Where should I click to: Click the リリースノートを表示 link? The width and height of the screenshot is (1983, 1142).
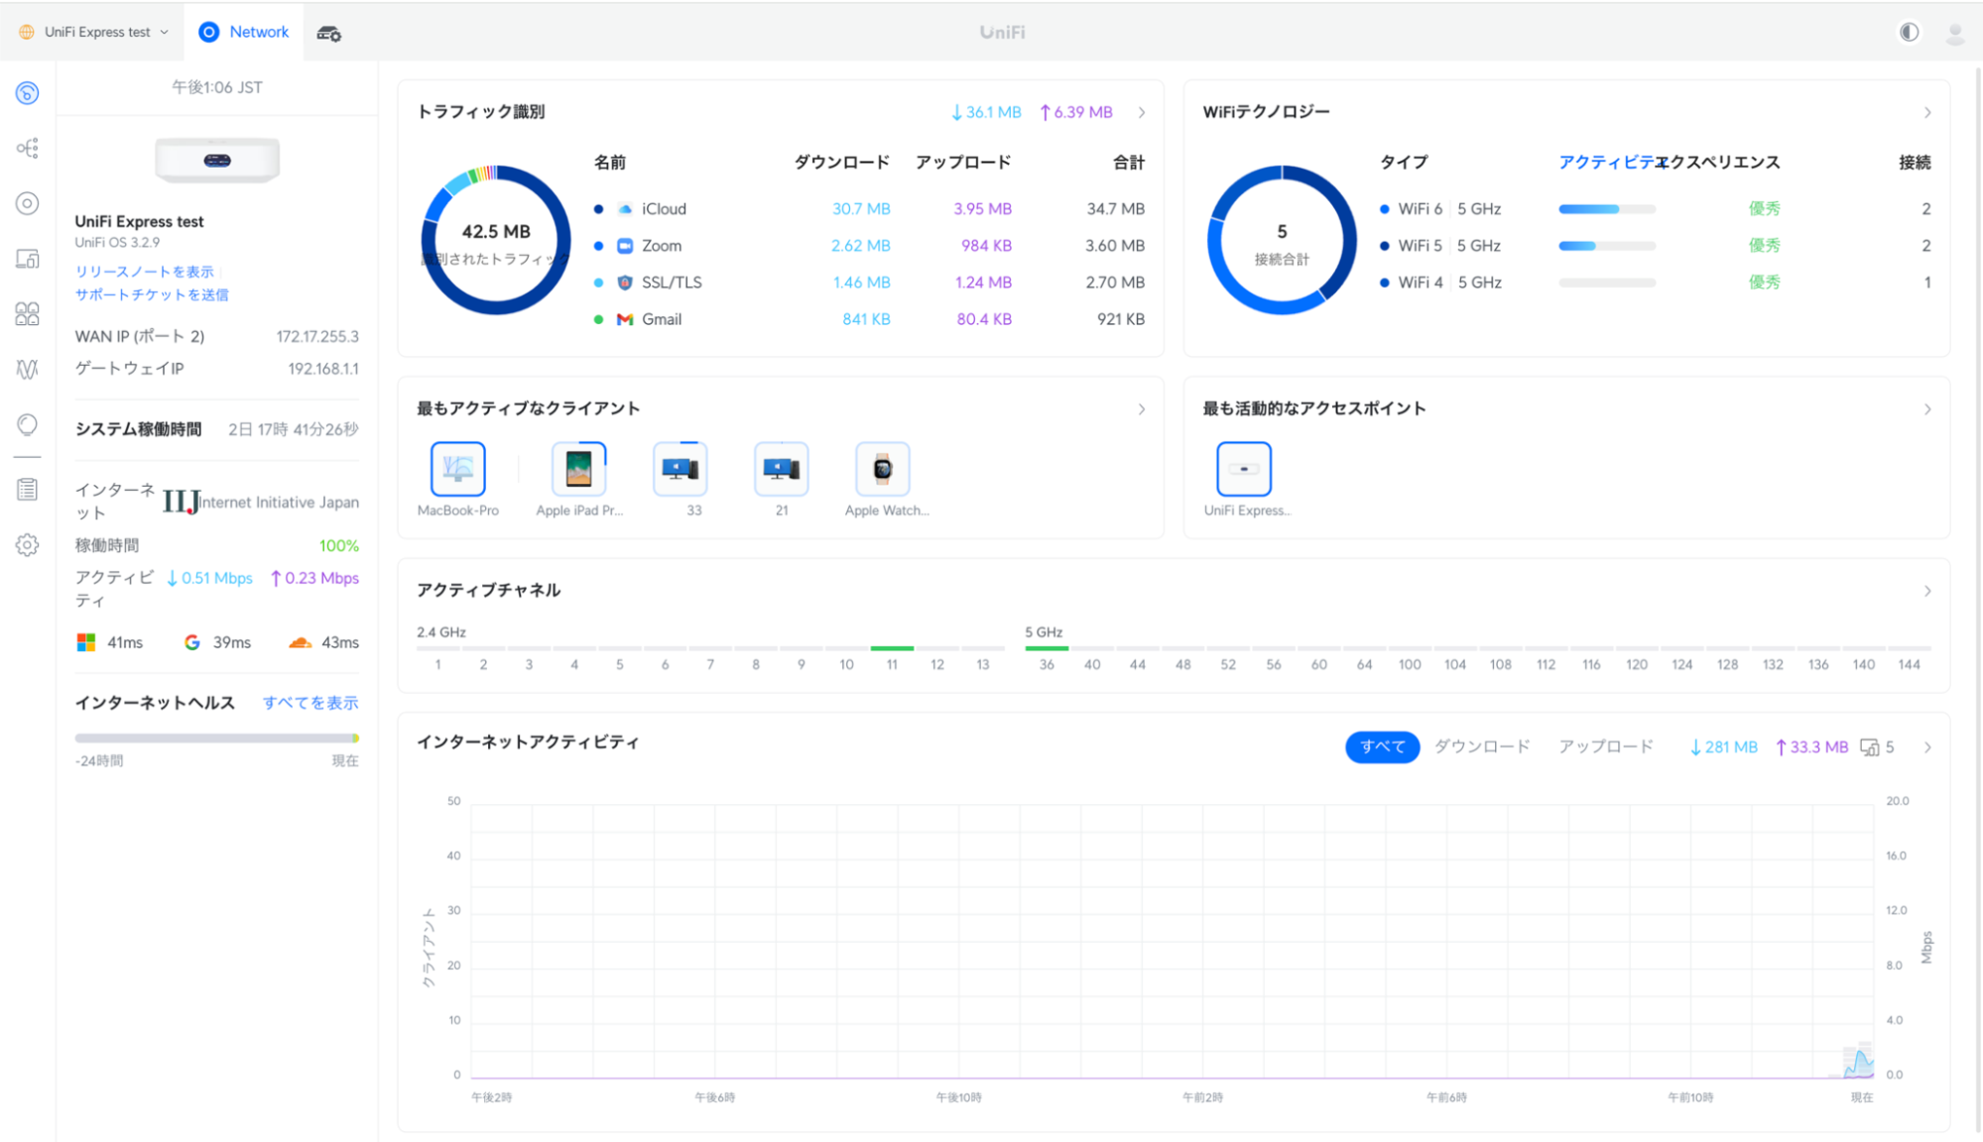(x=145, y=271)
